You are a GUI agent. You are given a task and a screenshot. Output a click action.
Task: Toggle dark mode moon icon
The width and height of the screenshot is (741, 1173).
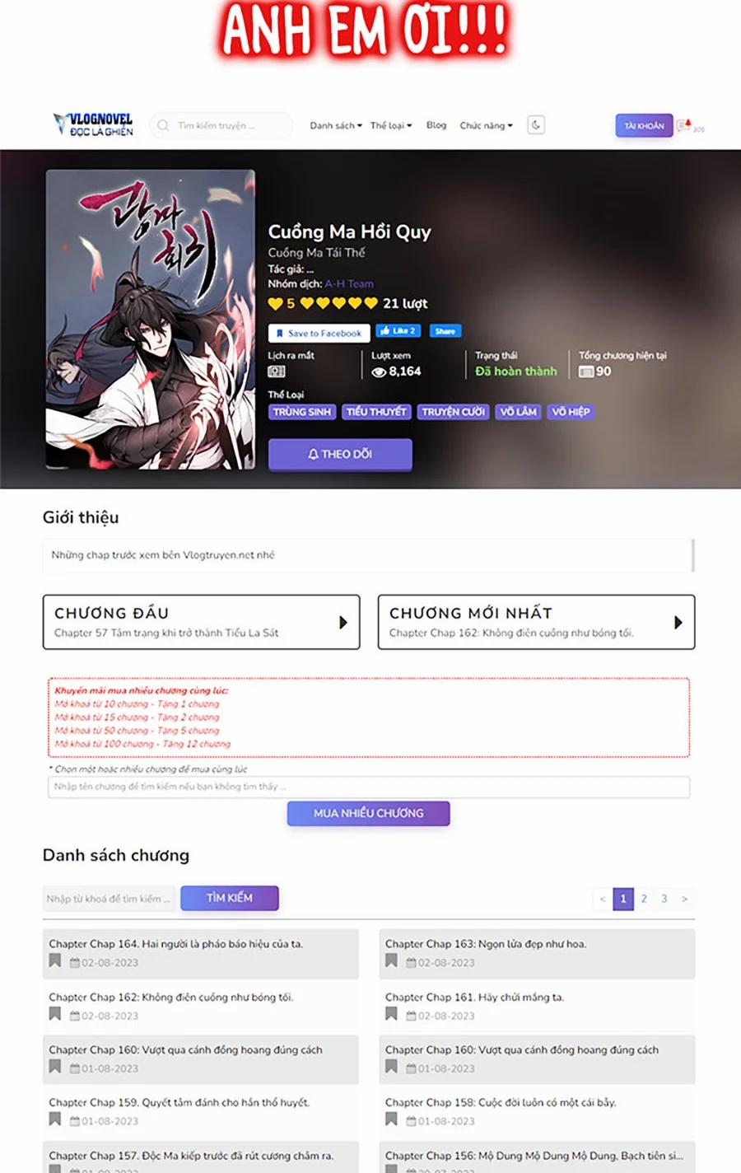[536, 125]
